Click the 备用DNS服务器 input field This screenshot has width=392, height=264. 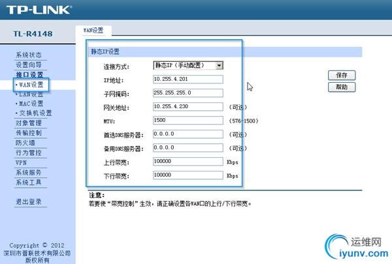point(188,148)
